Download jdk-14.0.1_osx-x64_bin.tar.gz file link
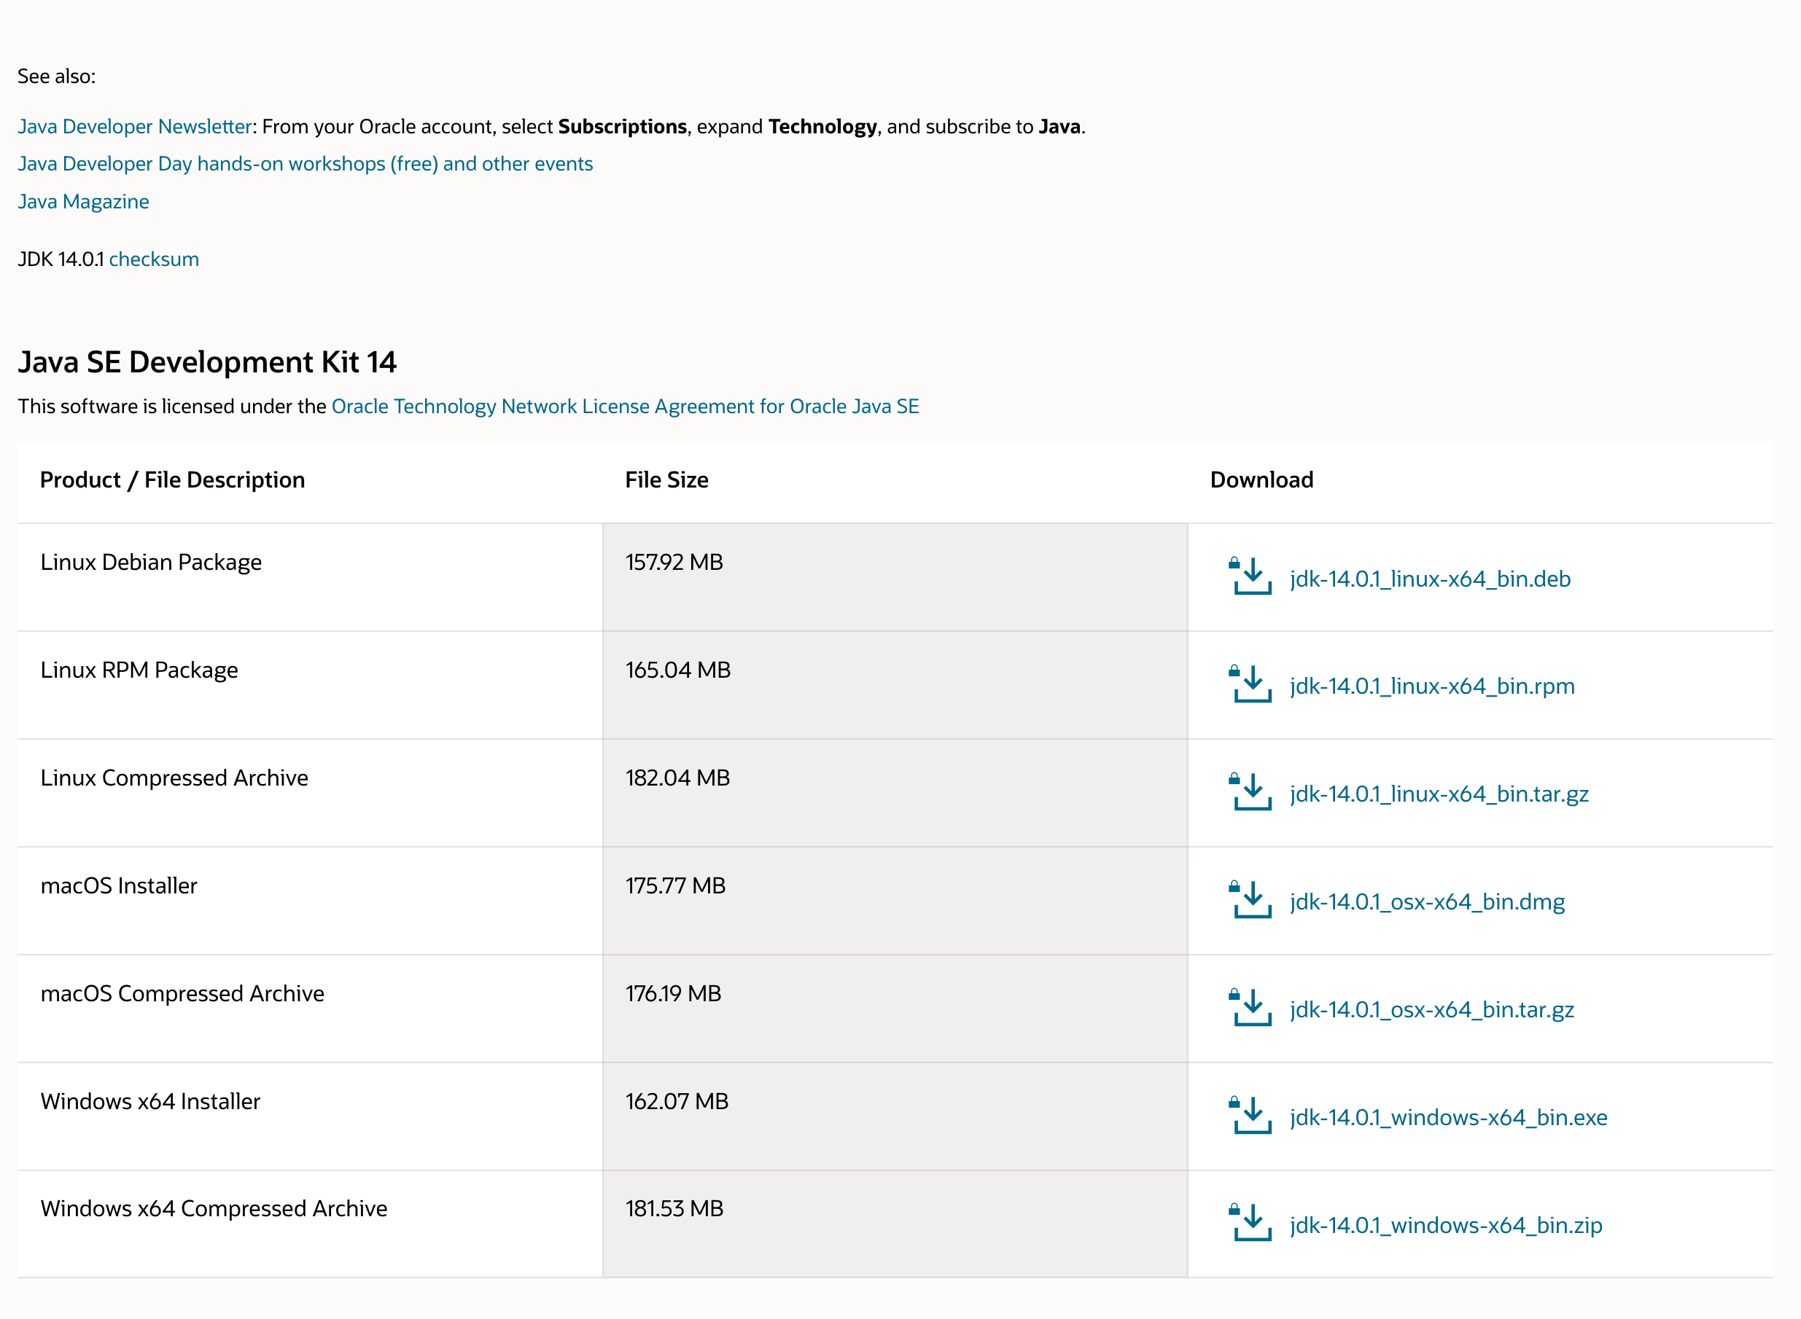This screenshot has height=1319, width=1801. [1431, 1010]
